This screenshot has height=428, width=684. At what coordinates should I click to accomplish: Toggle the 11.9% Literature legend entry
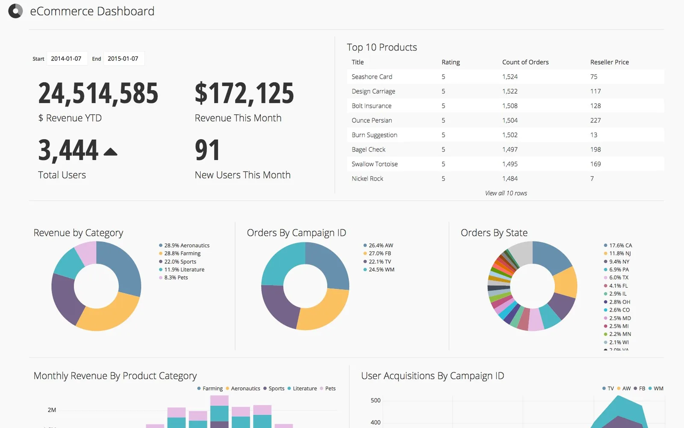(182, 270)
